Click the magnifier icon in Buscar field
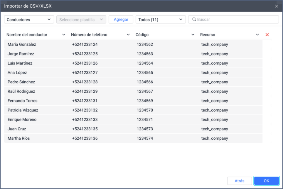The height and width of the screenshot is (189, 283). click(194, 19)
